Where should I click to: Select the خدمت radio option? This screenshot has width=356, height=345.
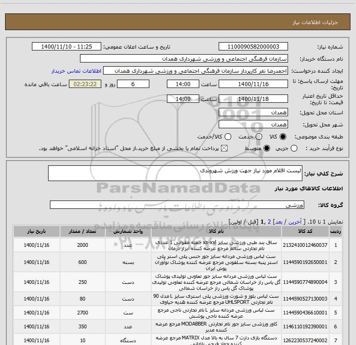pos(259,137)
